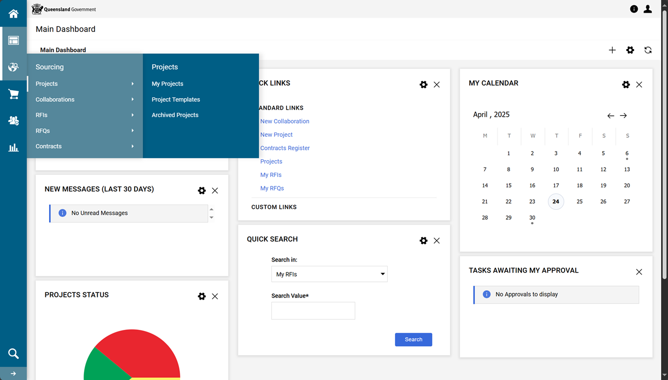668x380 pixels.
Task: Click the refresh dashboard icon
Action: [x=648, y=50]
